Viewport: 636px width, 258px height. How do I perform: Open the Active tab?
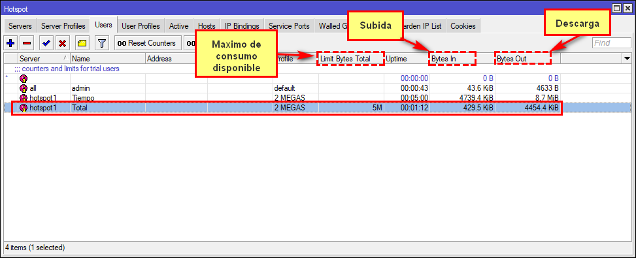pyautogui.click(x=179, y=26)
